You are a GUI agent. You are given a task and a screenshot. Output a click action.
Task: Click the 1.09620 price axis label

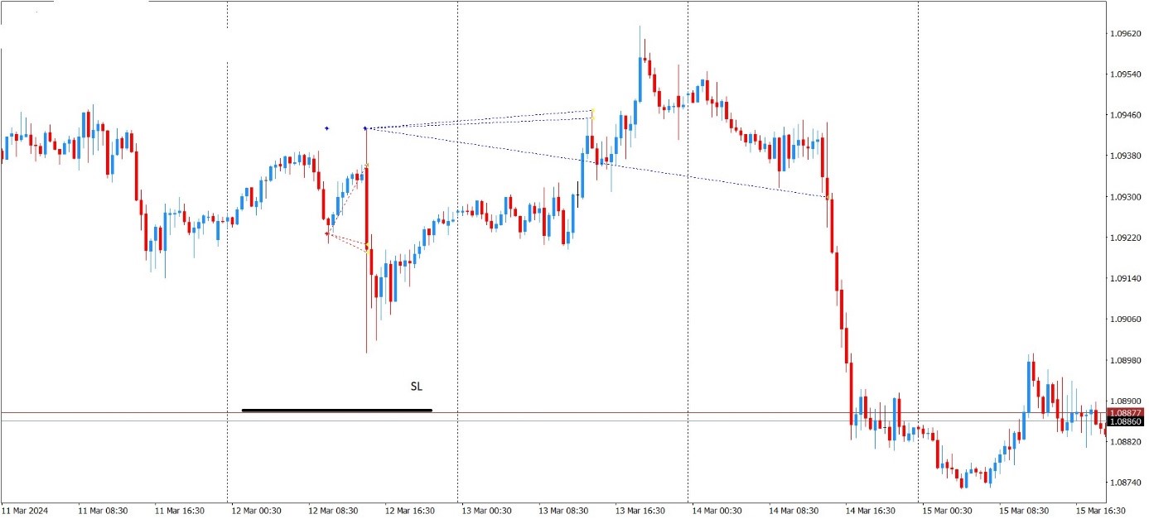pyautogui.click(x=1127, y=34)
